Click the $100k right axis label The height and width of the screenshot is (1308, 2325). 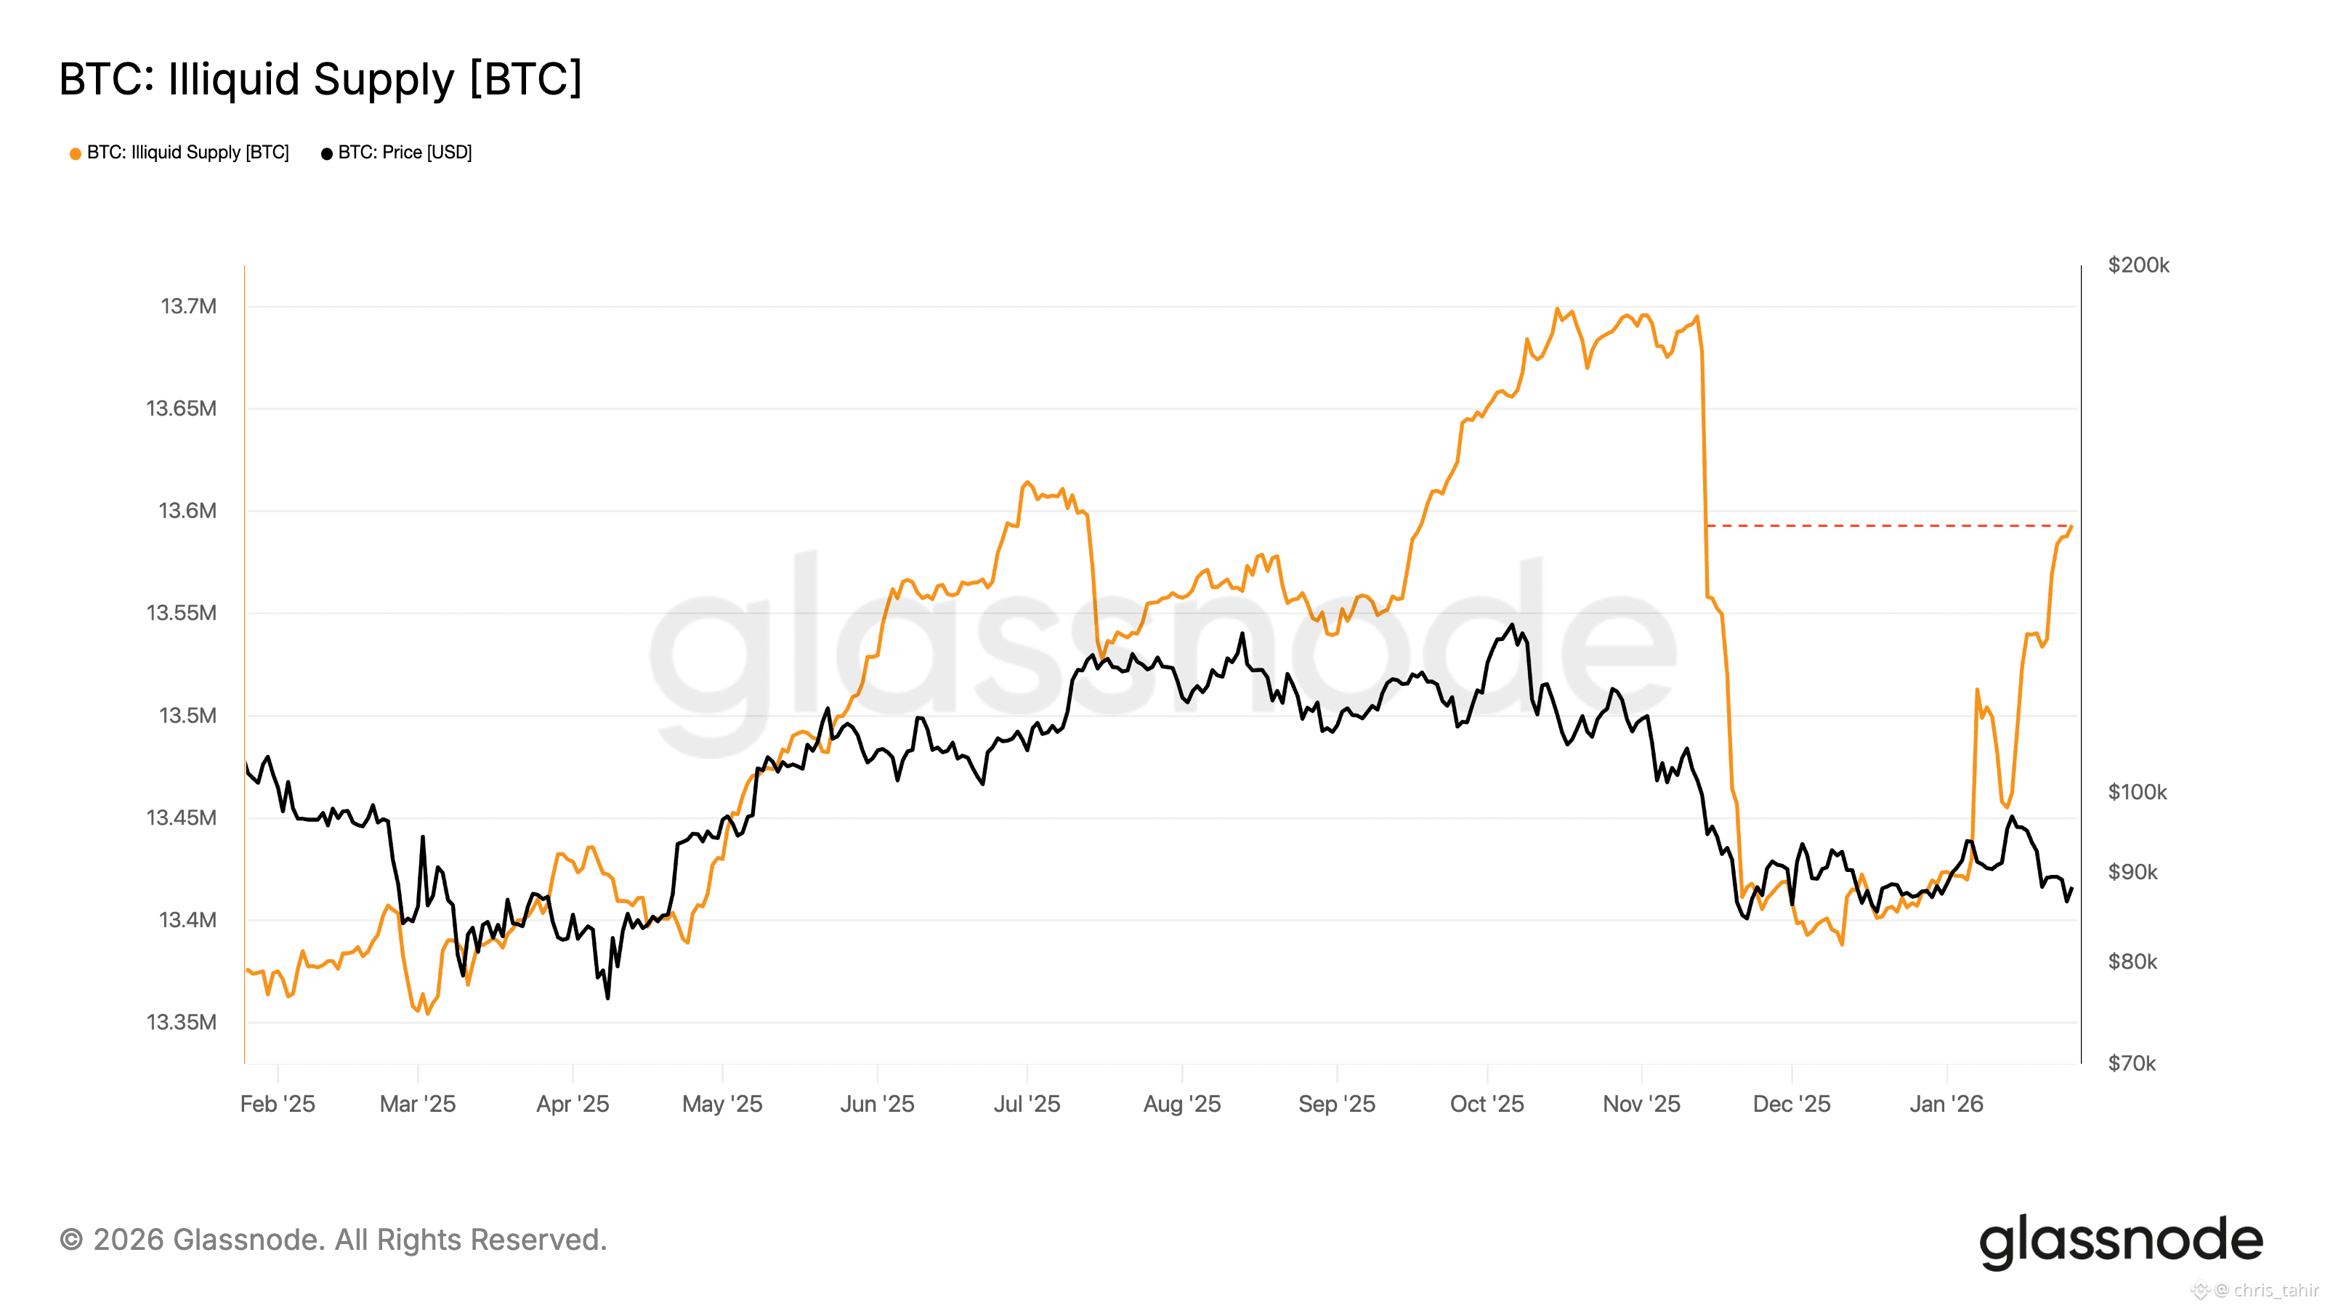tap(2136, 793)
